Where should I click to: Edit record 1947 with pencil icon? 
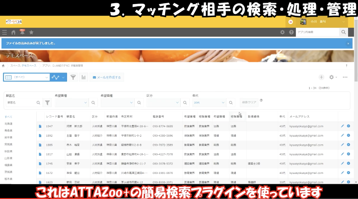(342, 126)
